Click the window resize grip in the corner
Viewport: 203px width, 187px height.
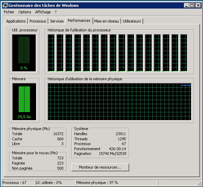(200, 183)
